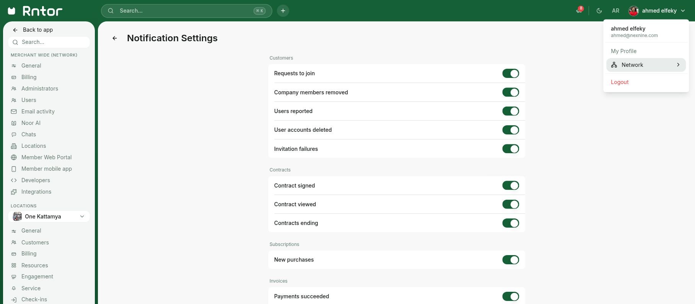Click the Email activity envelope icon
695x304 pixels.
point(14,112)
